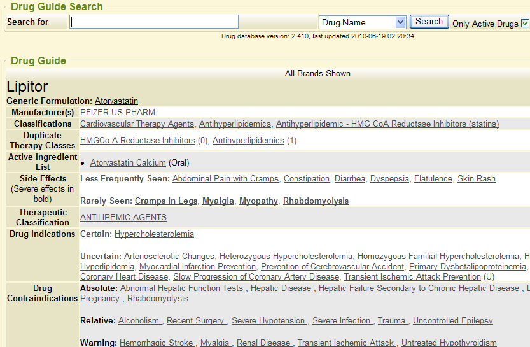530x347 pixels.
Task: Open the Drug Name search type dropdown
Action: point(363,22)
